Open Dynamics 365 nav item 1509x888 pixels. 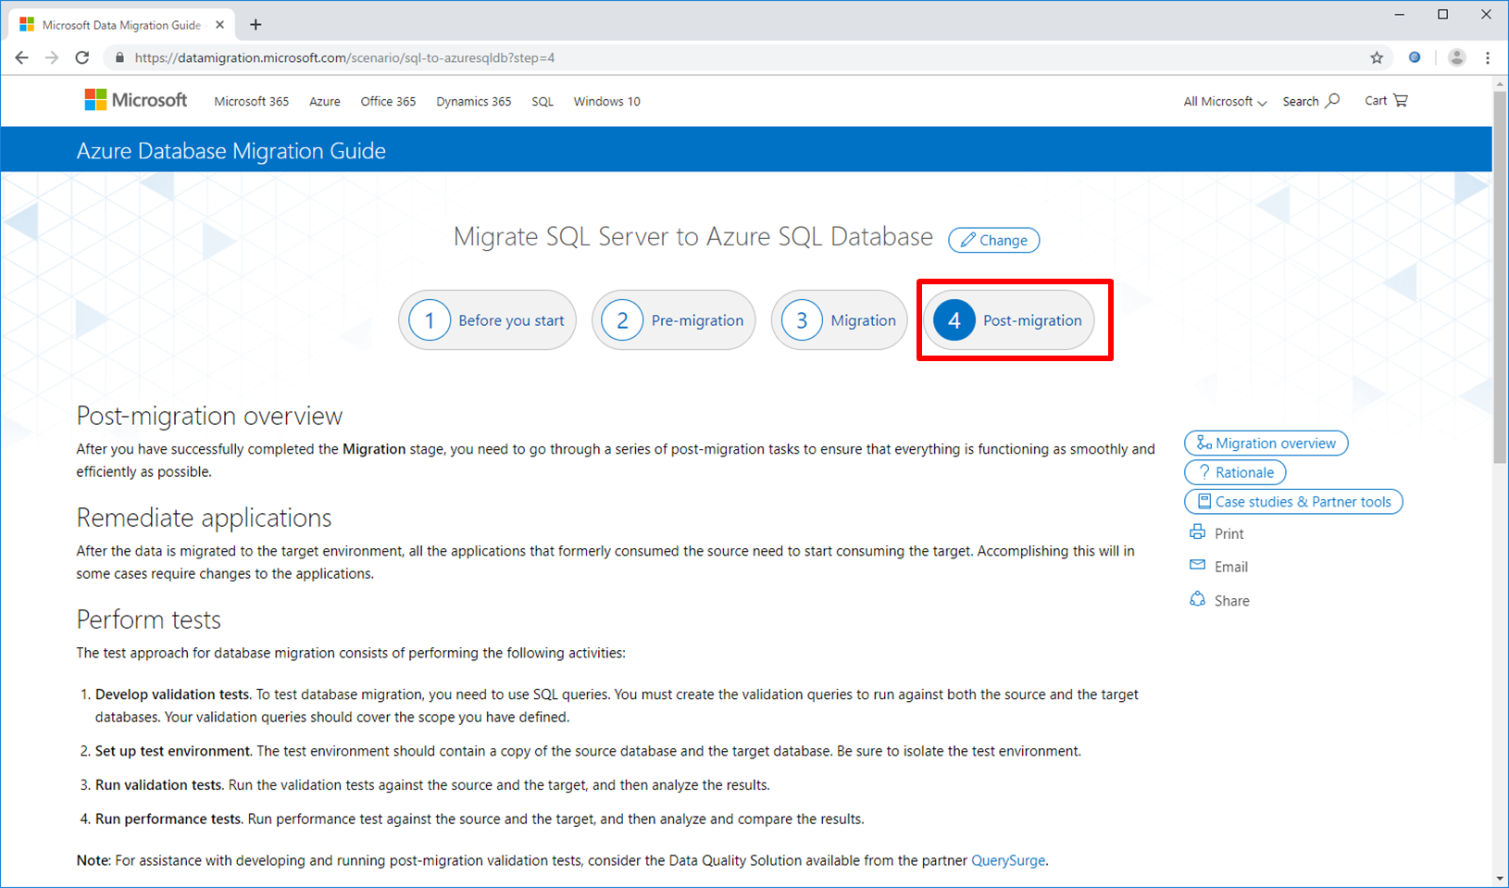[x=474, y=101]
